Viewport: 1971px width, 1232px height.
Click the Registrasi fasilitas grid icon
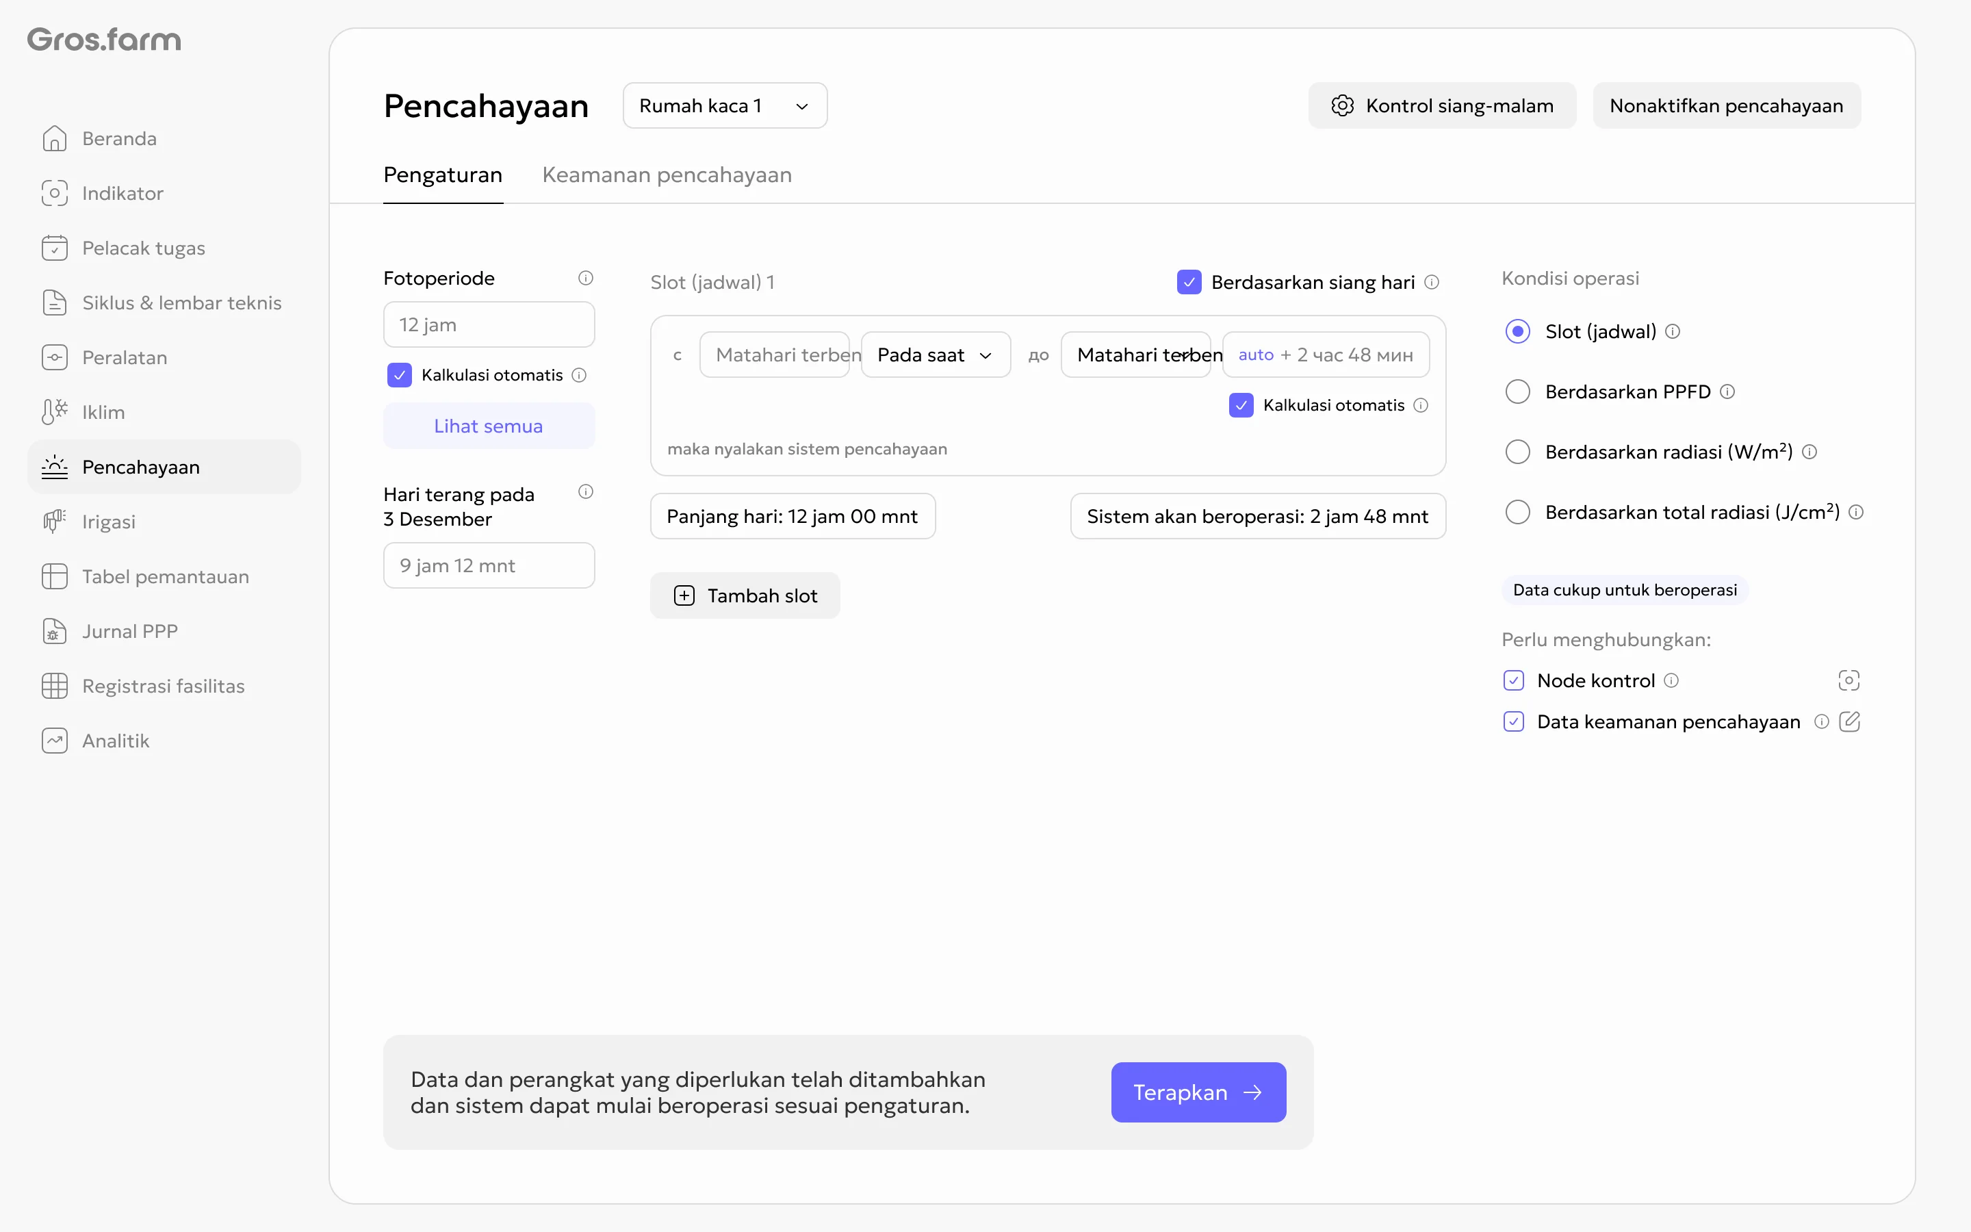(x=55, y=685)
